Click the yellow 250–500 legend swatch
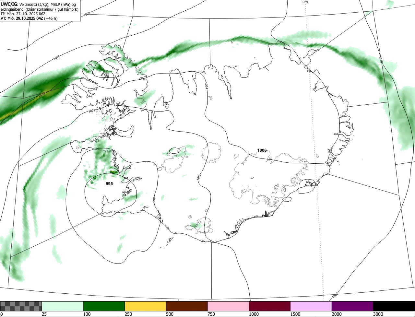415x317 pixels. point(145,306)
